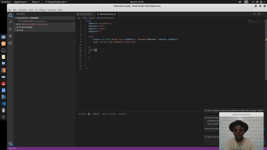Open the Debug menu
267x150 pixels.
pos(42,10)
